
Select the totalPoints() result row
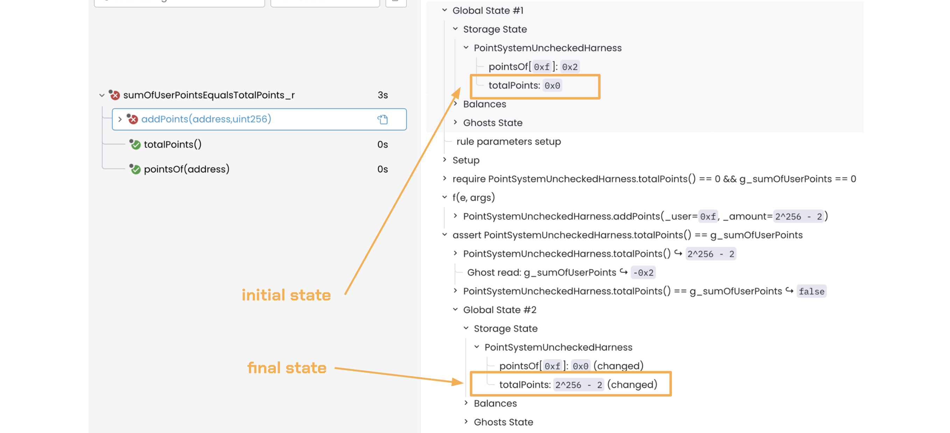172,144
